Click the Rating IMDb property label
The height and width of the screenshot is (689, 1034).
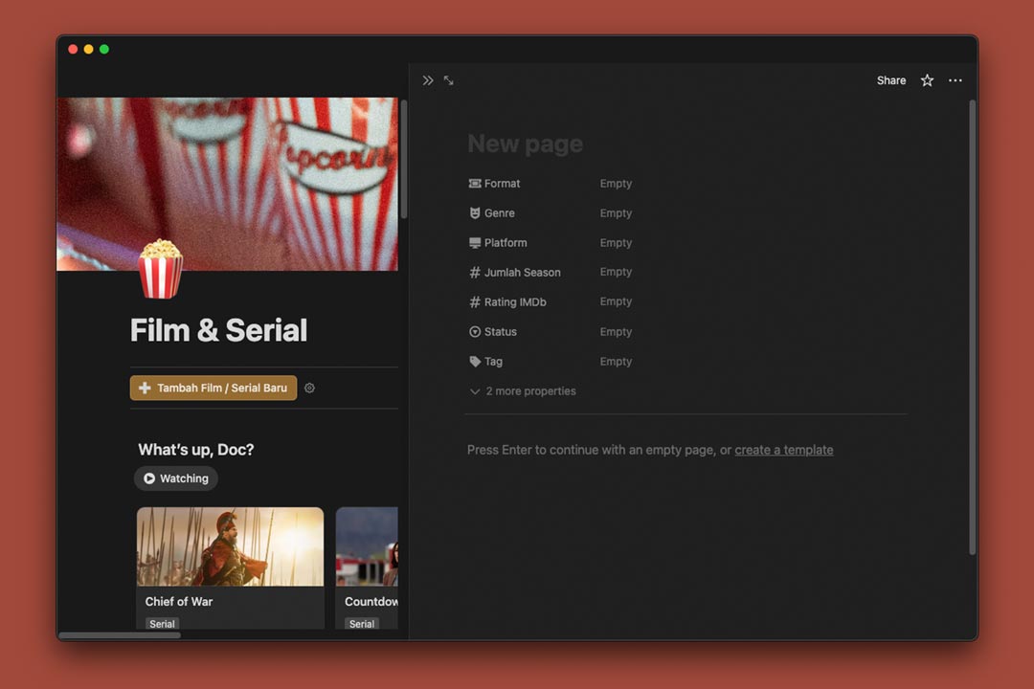[515, 302]
